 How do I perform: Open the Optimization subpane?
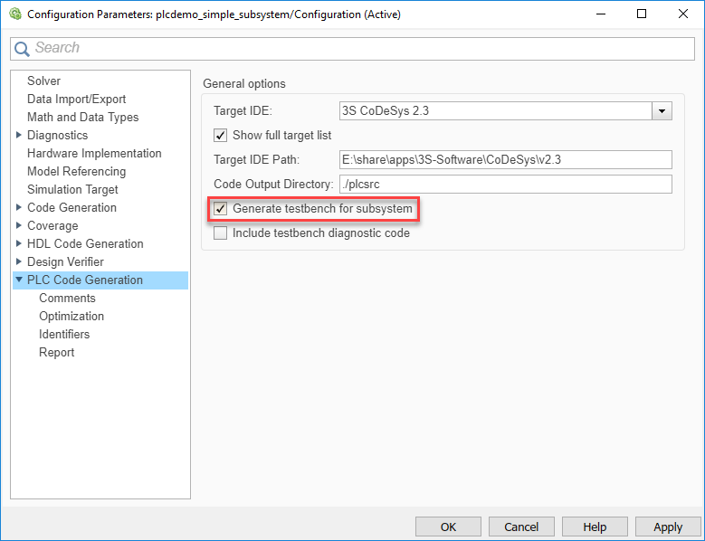pyautogui.click(x=71, y=316)
